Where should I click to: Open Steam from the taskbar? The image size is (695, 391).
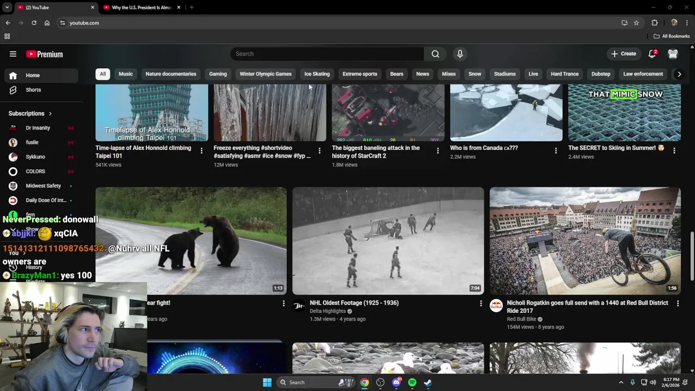(x=428, y=382)
